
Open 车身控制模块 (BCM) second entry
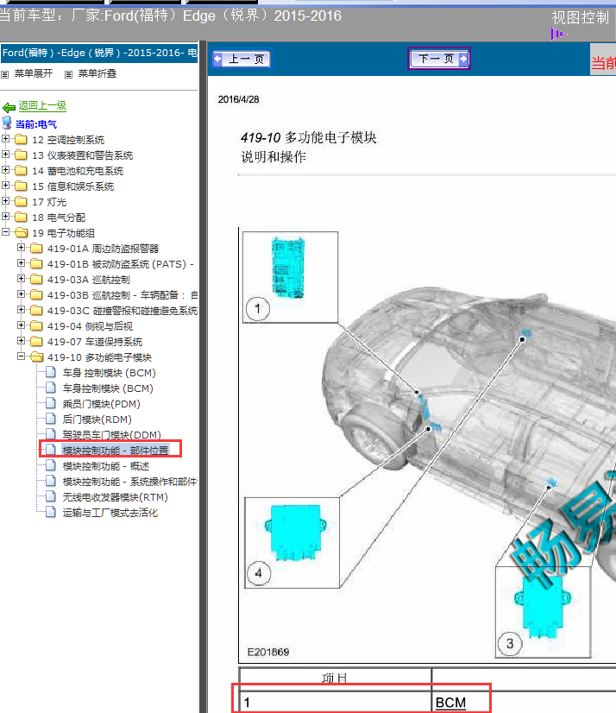[108, 388]
